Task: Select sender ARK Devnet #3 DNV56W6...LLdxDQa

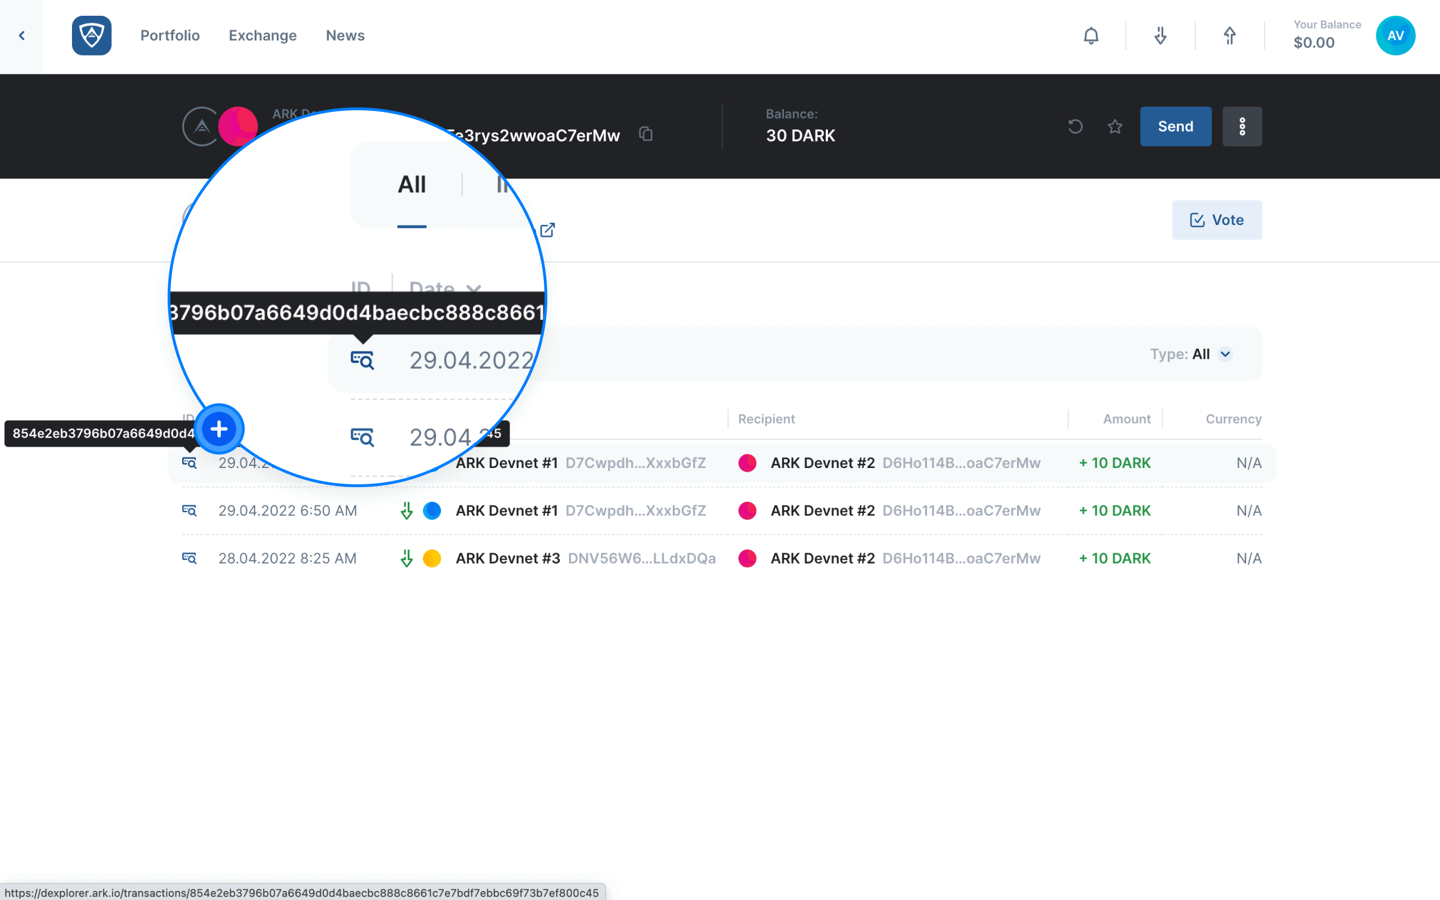Action: click(586, 559)
